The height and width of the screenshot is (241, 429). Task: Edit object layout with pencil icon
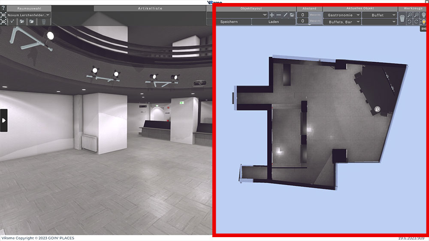pos(285,15)
